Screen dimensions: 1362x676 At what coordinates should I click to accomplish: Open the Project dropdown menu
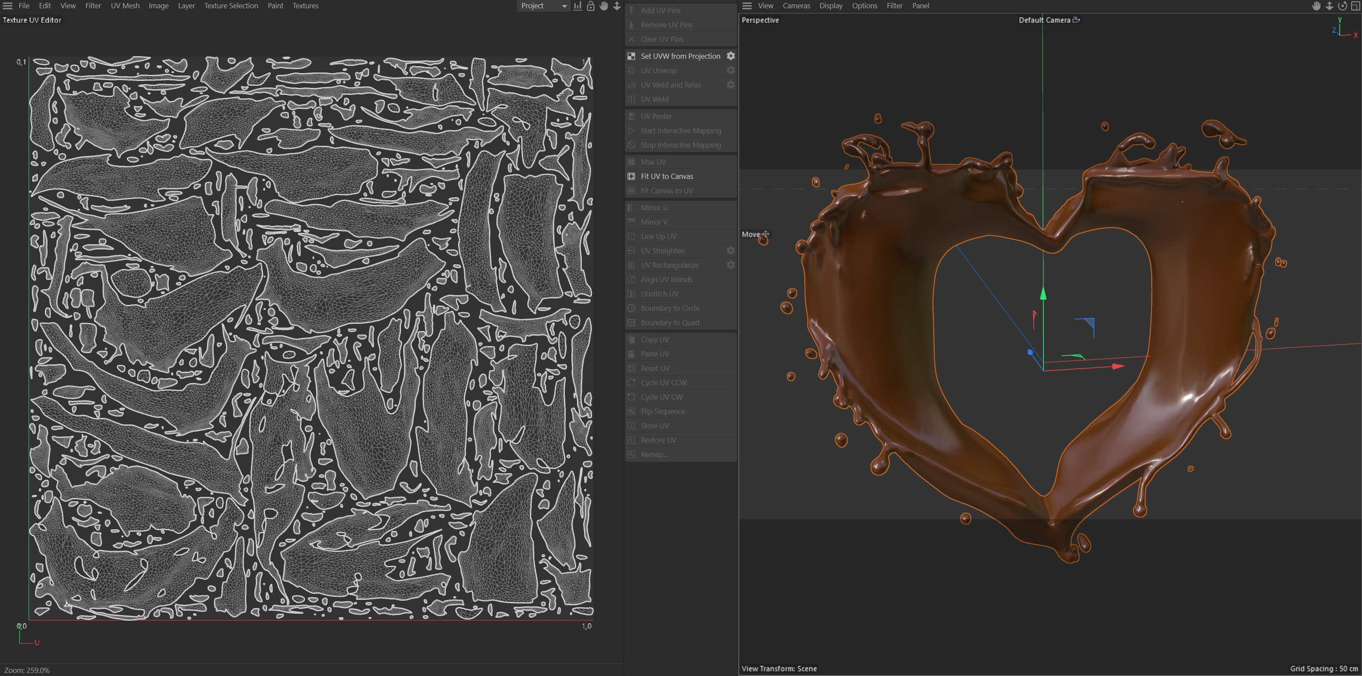pos(543,6)
